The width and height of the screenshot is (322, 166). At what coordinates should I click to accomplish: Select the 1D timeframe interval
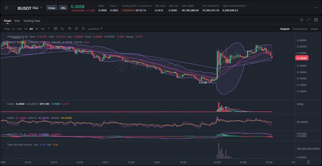37,29
